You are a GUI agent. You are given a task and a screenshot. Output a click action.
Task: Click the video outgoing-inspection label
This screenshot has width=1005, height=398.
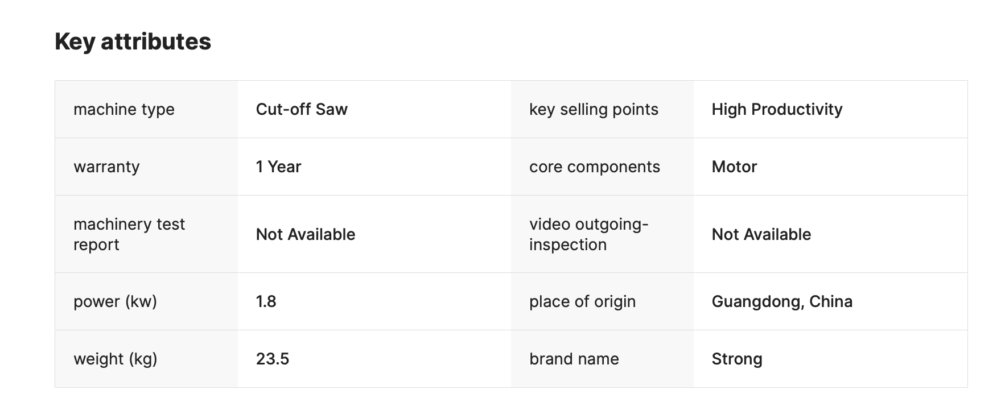click(588, 234)
